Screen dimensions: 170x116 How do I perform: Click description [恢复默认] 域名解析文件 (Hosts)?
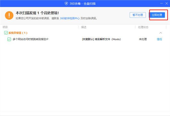tap(101, 39)
